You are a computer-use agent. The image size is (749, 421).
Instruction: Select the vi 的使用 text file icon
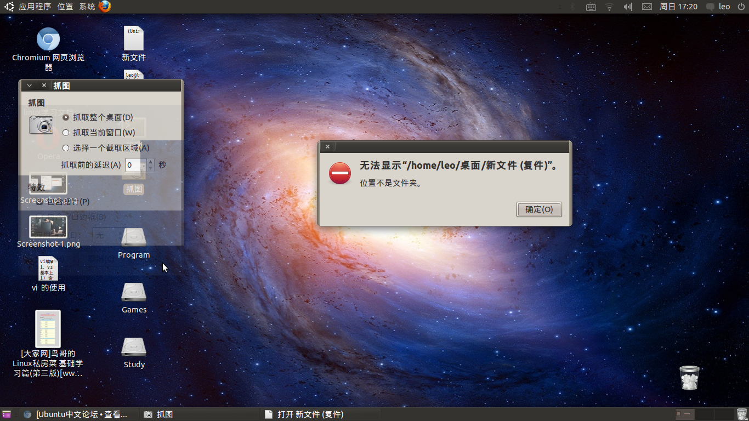[x=48, y=269]
